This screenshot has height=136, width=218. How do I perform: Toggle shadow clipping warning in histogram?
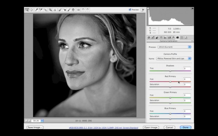coord(148,9)
